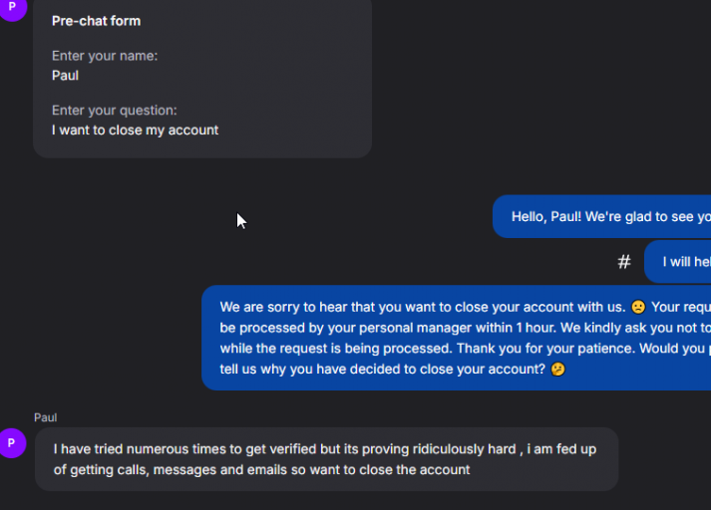
Task: Click the "Enter your question:" label
Action: point(115,111)
